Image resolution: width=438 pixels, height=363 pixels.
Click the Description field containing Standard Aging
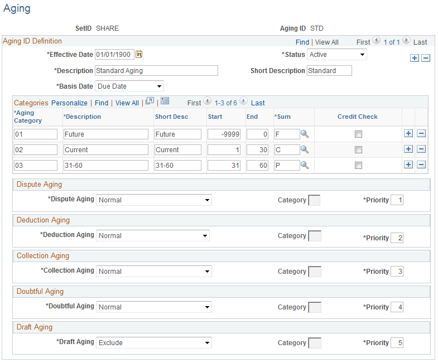156,71
